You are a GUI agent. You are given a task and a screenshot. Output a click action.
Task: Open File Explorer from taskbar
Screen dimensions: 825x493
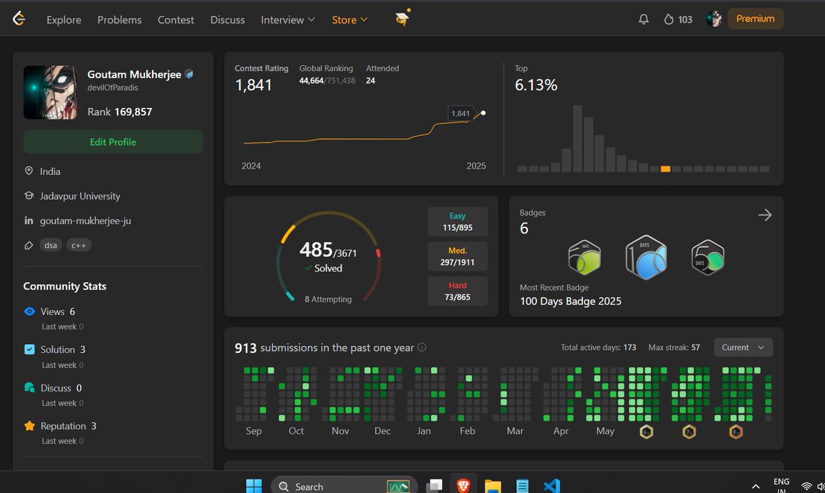click(x=492, y=485)
